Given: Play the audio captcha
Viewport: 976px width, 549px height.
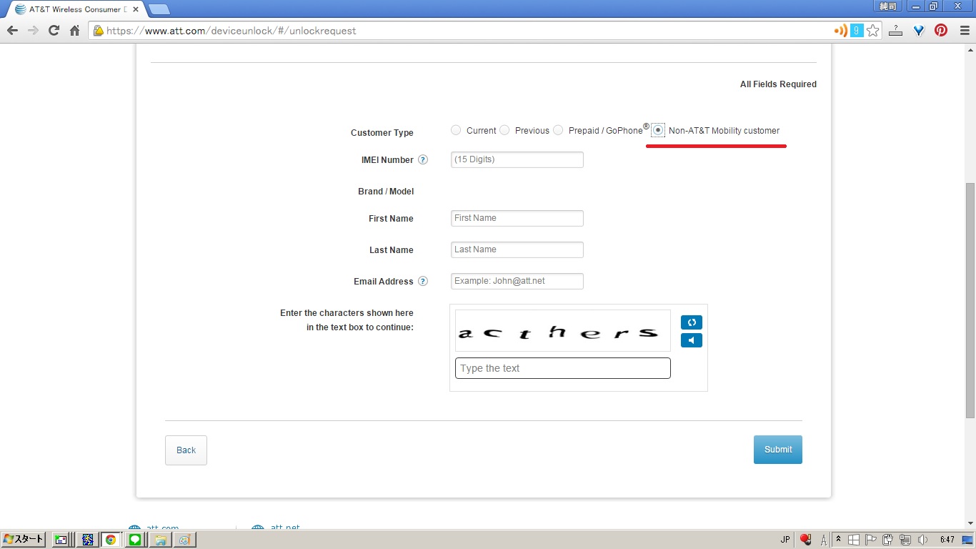Looking at the screenshot, I should 692,340.
